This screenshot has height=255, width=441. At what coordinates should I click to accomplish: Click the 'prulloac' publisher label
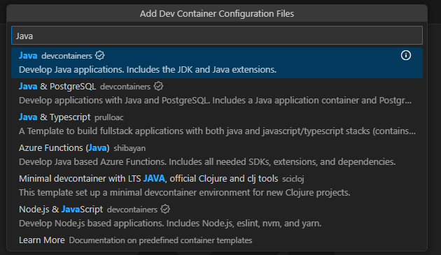[109, 117]
